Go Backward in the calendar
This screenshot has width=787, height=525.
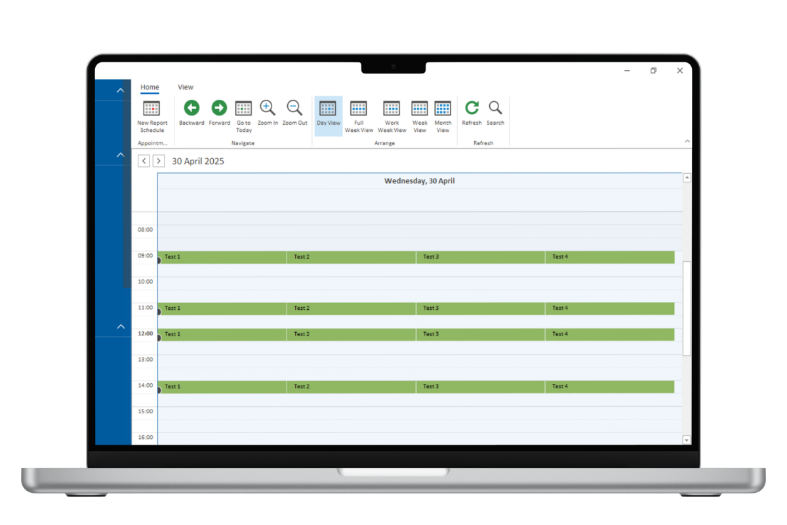pyautogui.click(x=192, y=113)
